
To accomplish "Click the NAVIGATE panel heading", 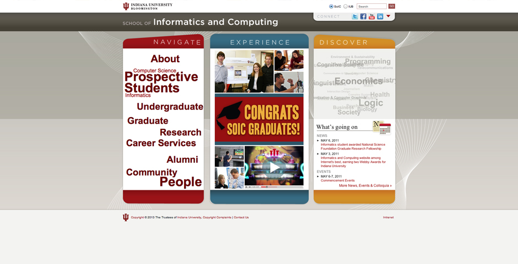I will coord(177,42).
